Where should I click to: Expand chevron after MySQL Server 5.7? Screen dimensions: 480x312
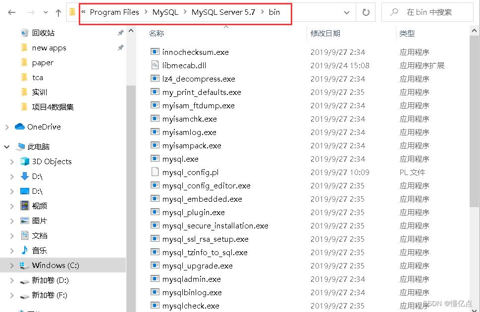point(263,12)
